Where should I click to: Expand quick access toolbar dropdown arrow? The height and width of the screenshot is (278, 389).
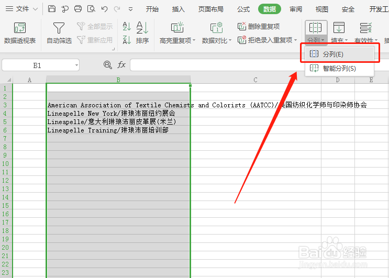[x=130, y=9]
